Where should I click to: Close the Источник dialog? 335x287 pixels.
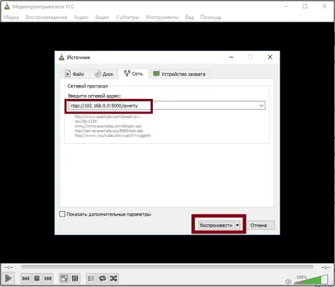click(x=270, y=57)
